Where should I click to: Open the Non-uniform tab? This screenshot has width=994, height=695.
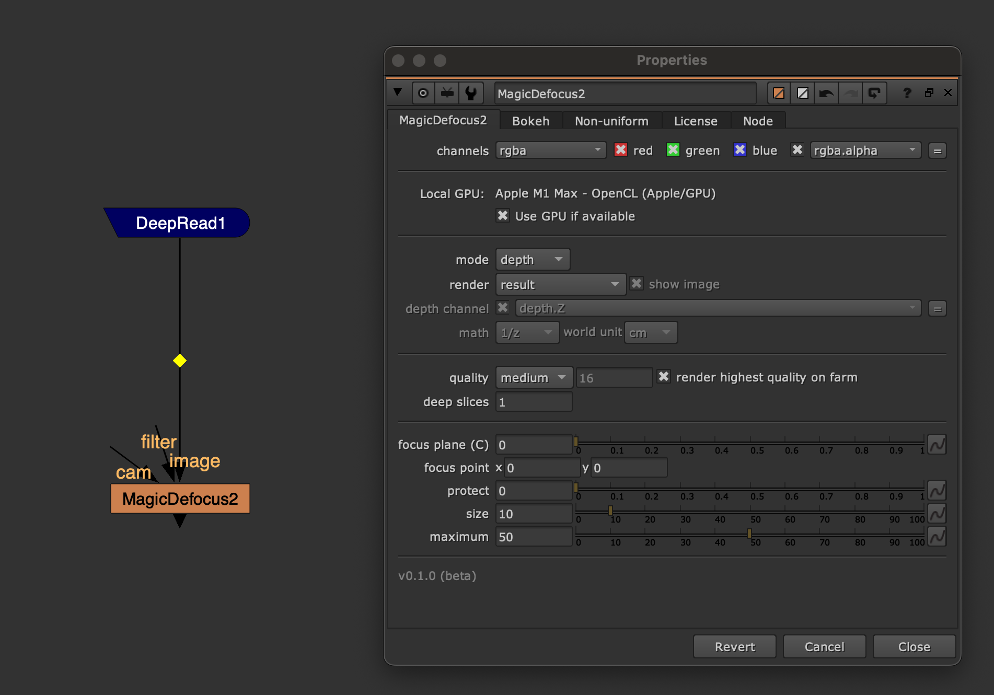611,121
